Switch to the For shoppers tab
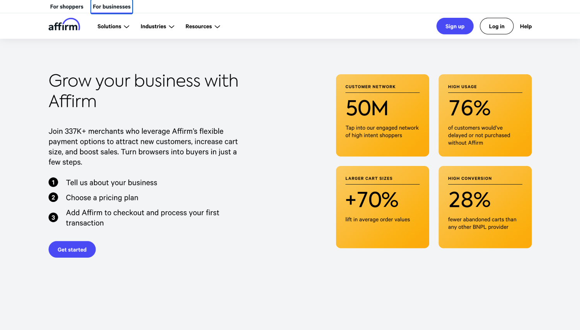 [67, 7]
